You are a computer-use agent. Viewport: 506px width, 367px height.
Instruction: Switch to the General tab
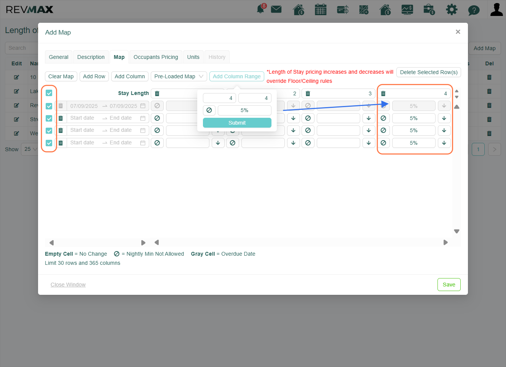coord(59,57)
